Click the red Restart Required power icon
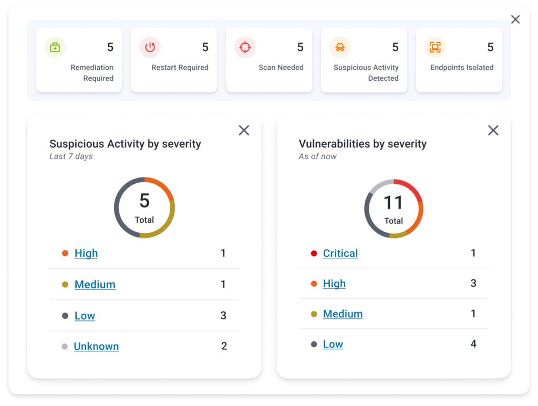This screenshot has height=406, width=538. point(150,47)
